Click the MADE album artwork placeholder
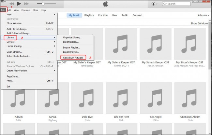212x135 pixels. pos(53,98)
